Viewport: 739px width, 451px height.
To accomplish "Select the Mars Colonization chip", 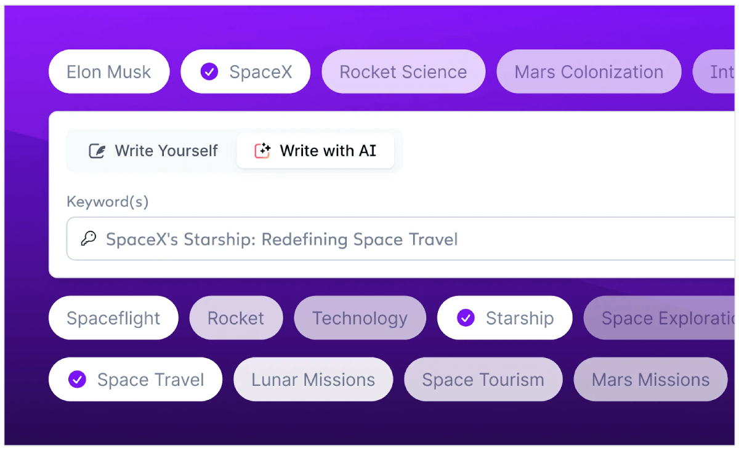I will pos(588,71).
